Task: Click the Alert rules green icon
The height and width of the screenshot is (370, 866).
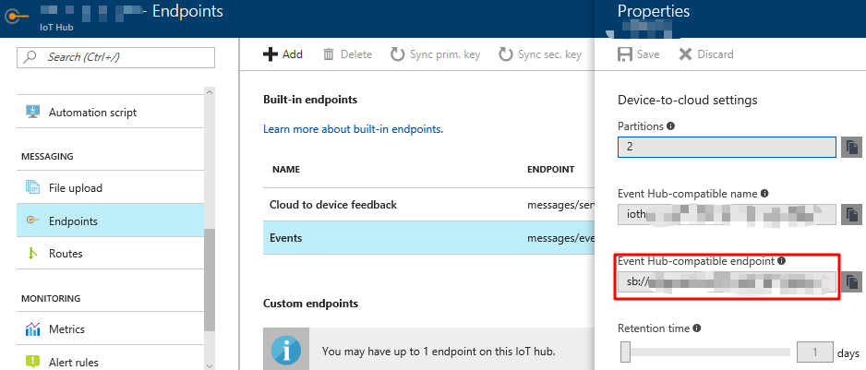Action: [32, 363]
